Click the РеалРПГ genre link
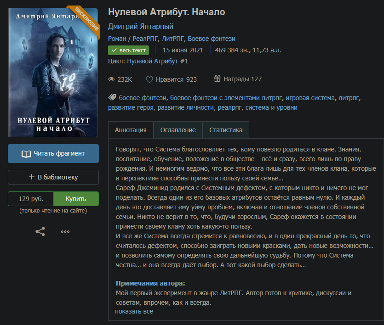 (145, 39)
